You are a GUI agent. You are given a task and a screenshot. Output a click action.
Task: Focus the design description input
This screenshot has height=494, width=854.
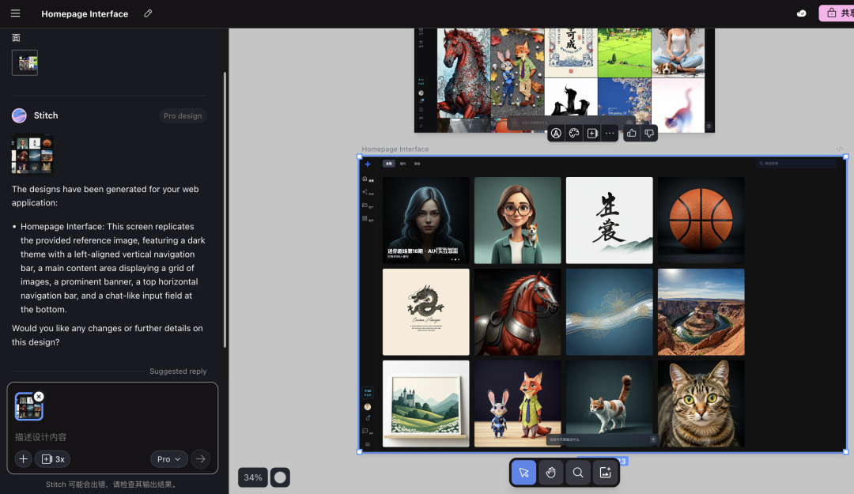coord(112,437)
